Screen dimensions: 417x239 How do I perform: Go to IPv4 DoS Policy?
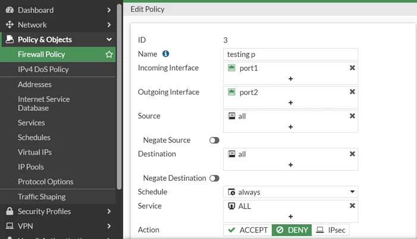(43, 69)
